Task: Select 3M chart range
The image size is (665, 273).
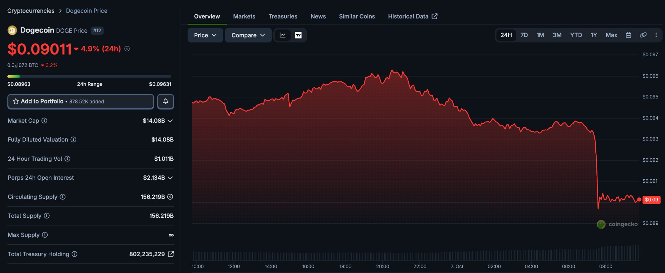Action: click(557, 35)
